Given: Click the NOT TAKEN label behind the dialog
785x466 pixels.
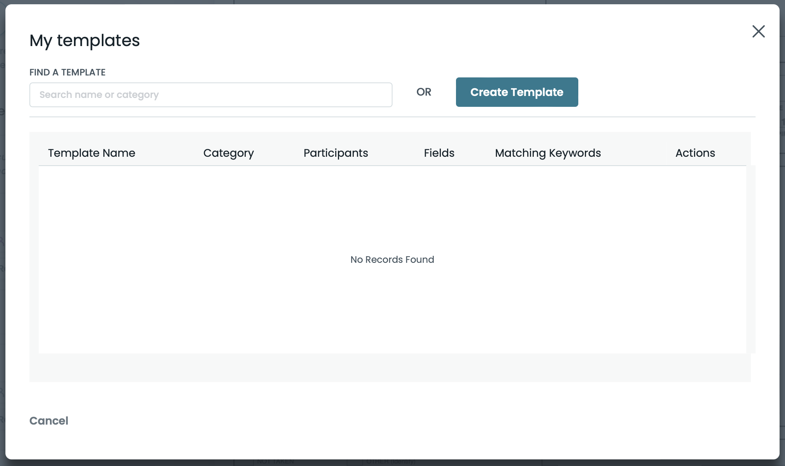Looking at the screenshot, I should tap(276, 462).
